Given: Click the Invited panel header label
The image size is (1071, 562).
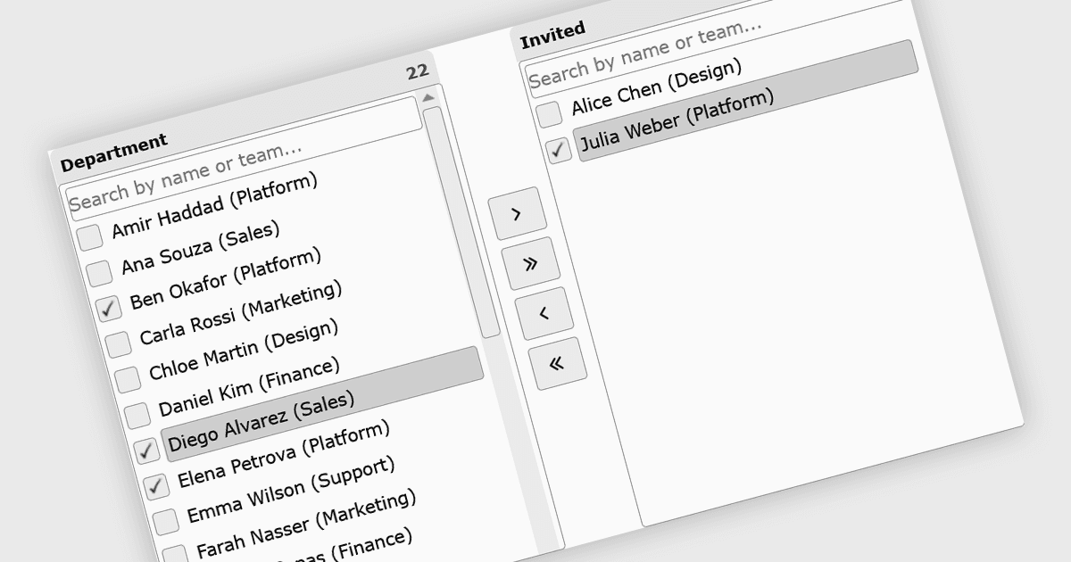Looking at the screenshot, I should (x=552, y=35).
